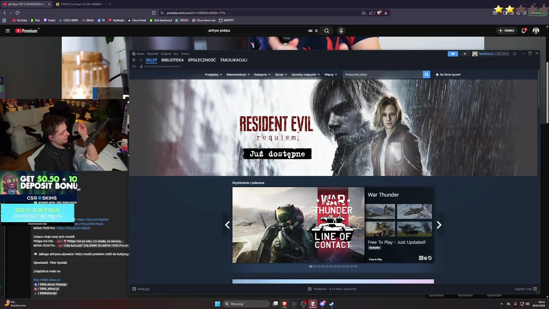Viewport: 549px width, 309px height.
Task: Expand Przeglądaj store dropdown
Action: click(x=213, y=74)
